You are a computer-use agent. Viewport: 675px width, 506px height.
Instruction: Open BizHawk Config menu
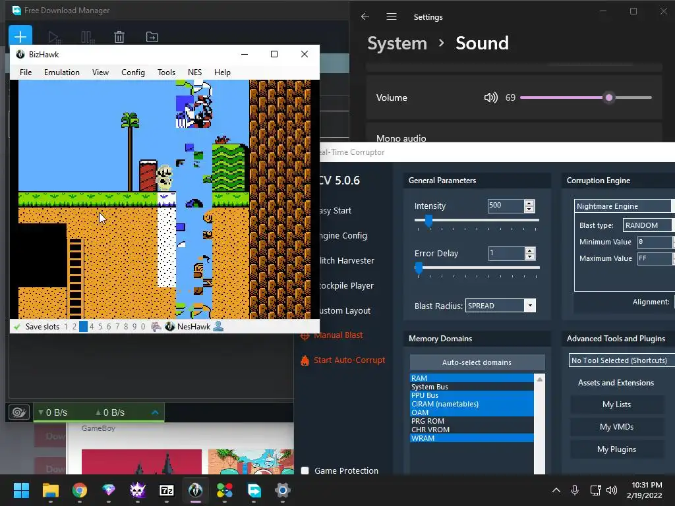[x=133, y=72]
